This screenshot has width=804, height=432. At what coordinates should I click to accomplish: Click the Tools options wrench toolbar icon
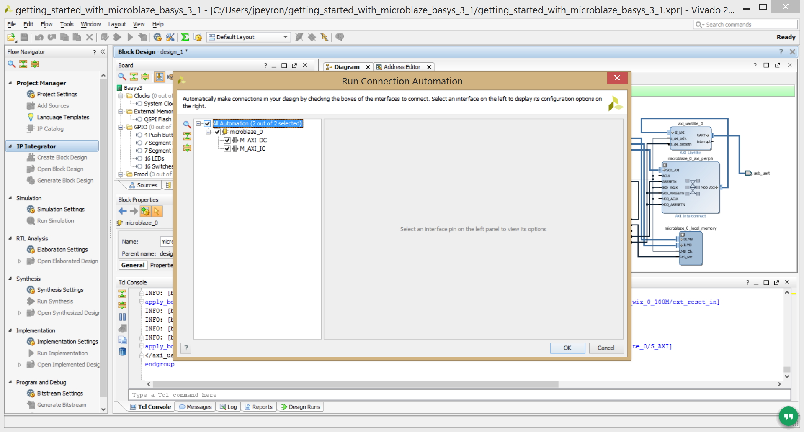tap(170, 37)
